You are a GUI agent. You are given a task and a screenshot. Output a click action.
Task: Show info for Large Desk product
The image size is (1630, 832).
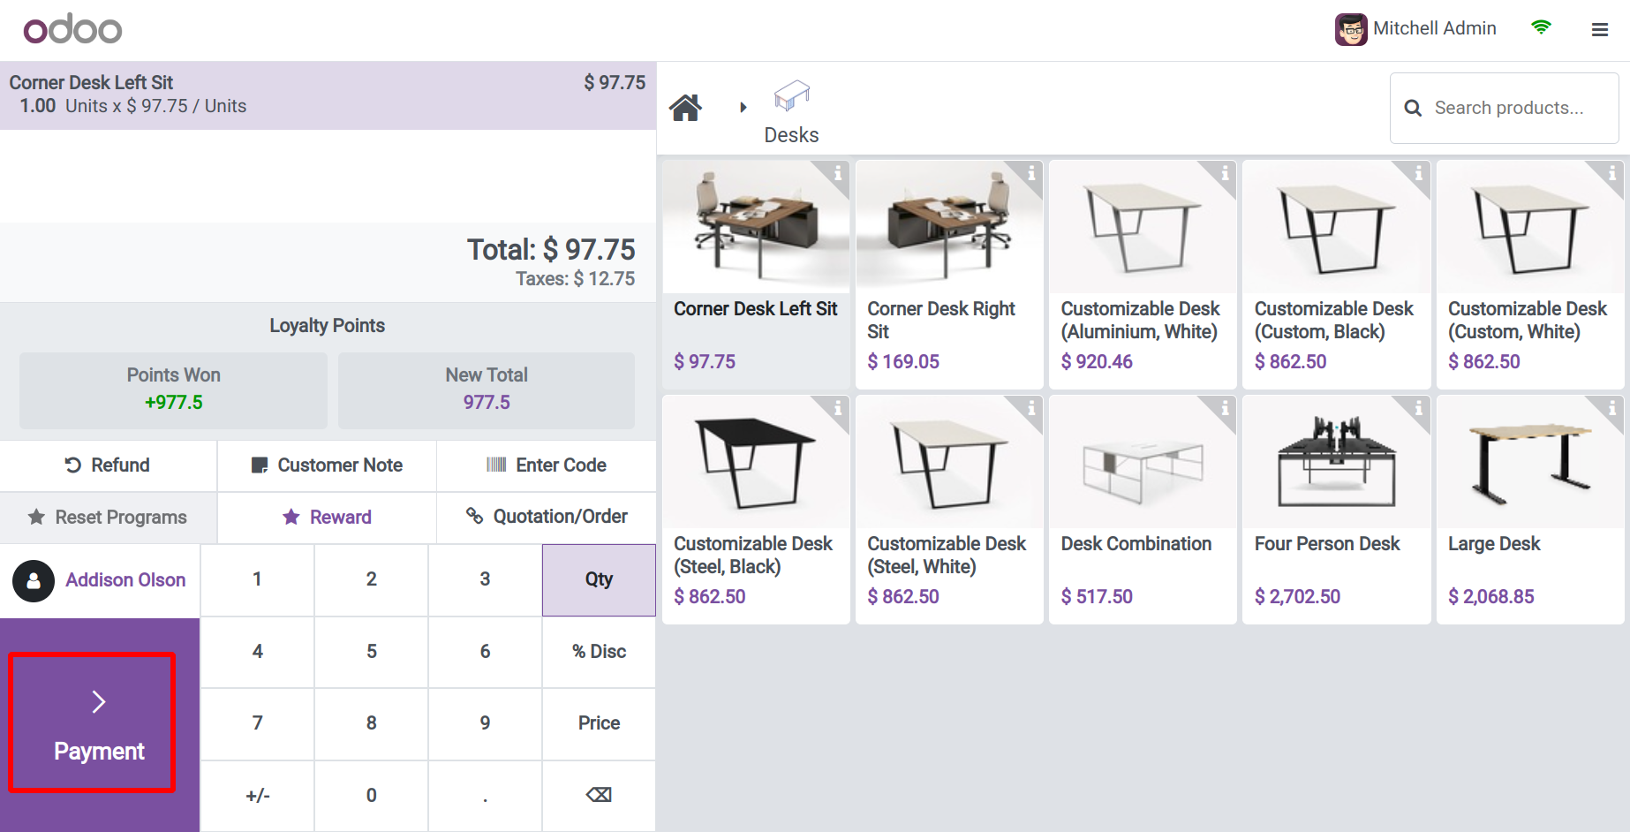click(x=1611, y=408)
